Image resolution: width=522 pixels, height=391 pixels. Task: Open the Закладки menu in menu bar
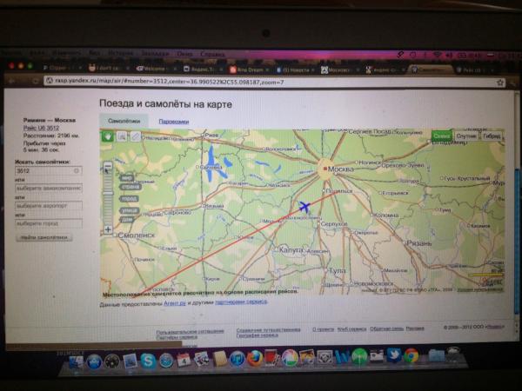155,54
